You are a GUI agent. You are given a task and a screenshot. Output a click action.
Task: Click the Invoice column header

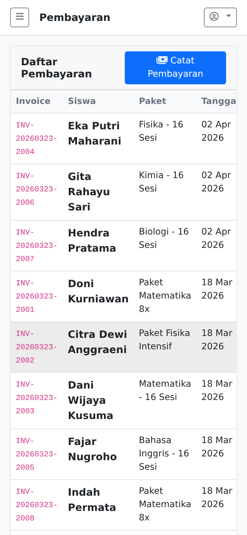pyautogui.click(x=33, y=101)
